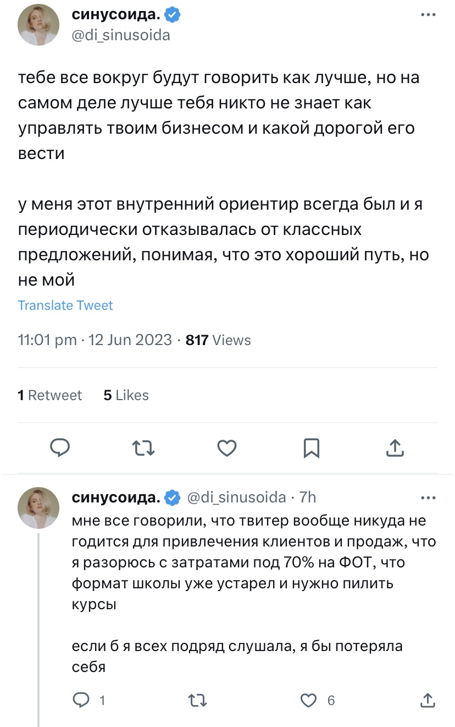This screenshot has width=455, height=727.
Task: Open the reply tweet author's avatar
Action: point(39,508)
